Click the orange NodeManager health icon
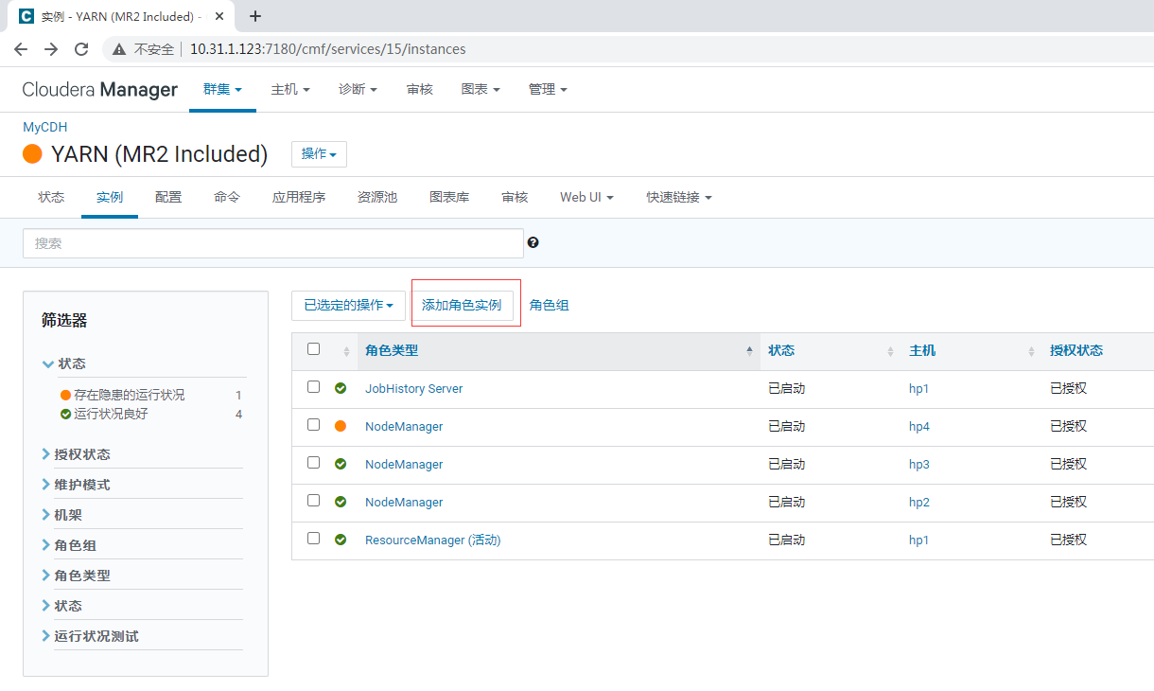Image resolution: width=1154 pixels, height=691 pixels. click(x=341, y=426)
